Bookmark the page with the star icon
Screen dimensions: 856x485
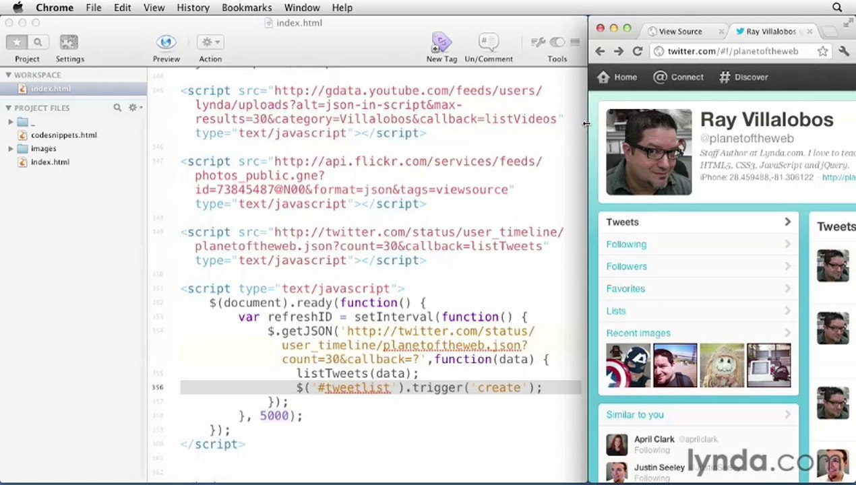tap(822, 51)
